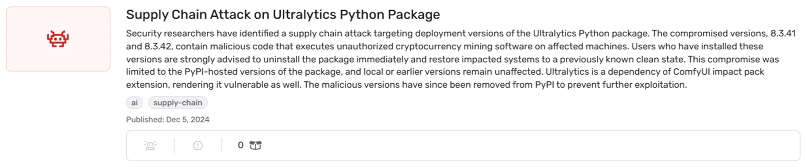This screenshot has height=167, width=807.
Task: Click the open package box icon
Action: [x=255, y=145]
